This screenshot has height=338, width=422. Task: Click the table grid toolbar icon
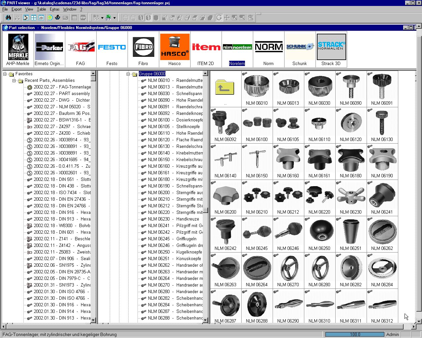point(75,17)
